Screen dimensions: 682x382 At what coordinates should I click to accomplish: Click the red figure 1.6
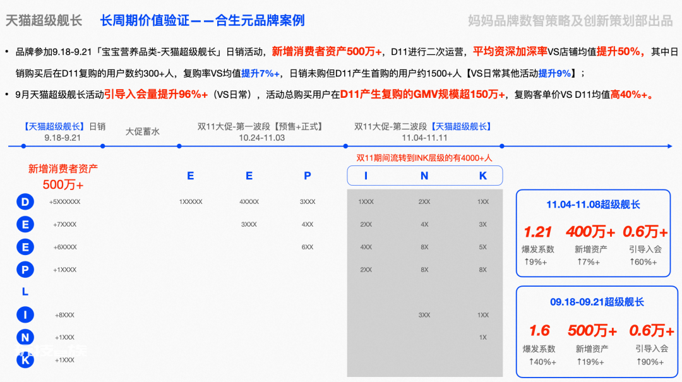[539, 331]
